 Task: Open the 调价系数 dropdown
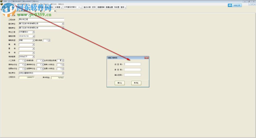click(49, 40)
